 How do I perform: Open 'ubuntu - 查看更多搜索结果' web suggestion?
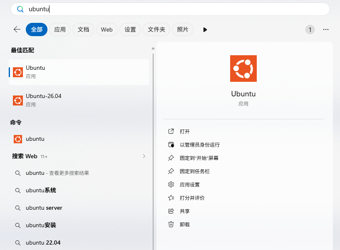tap(79, 173)
